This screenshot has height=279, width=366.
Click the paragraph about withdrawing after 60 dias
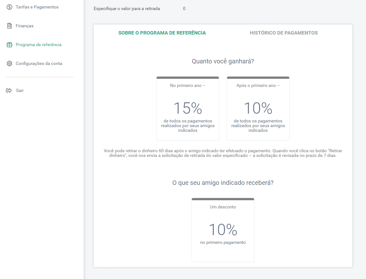pos(223,153)
